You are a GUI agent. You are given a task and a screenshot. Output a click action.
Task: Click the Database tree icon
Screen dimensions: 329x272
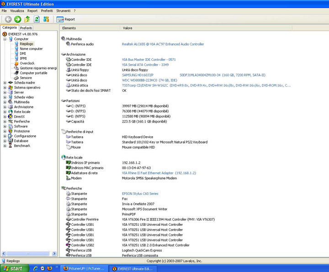click(x=11, y=141)
